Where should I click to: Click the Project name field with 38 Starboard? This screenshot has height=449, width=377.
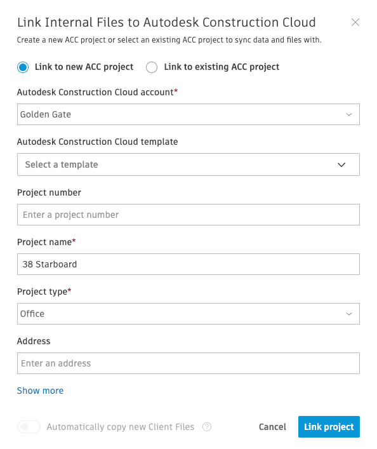(x=189, y=264)
